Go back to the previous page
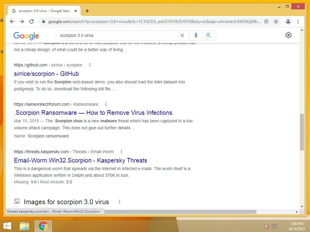 [x=12, y=21]
